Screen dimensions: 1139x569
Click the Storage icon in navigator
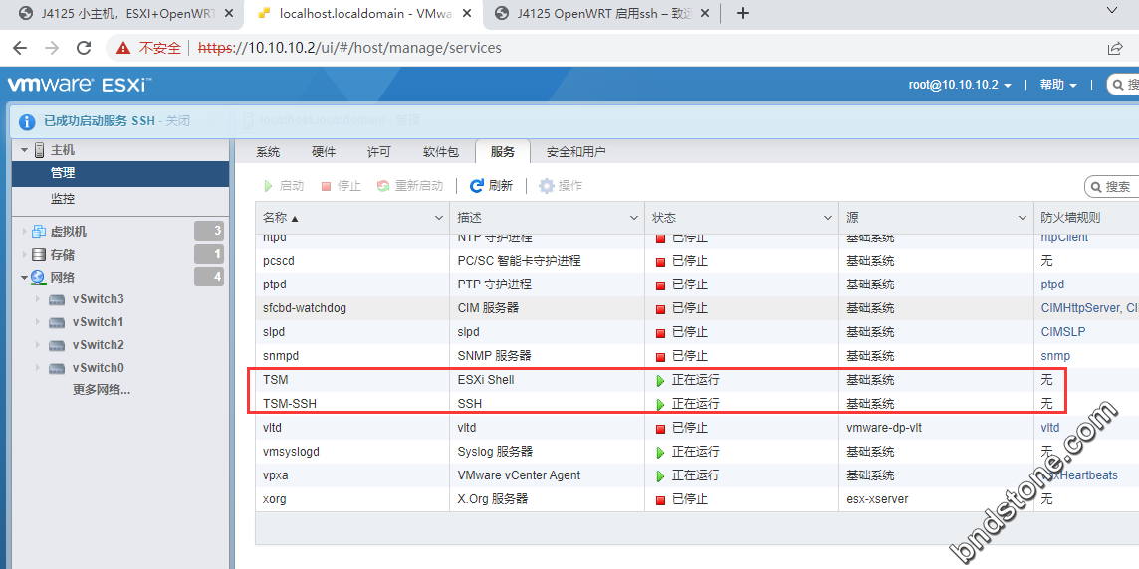pos(39,255)
